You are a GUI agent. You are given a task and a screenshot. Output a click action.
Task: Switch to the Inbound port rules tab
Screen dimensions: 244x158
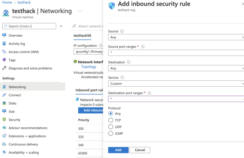89,90
